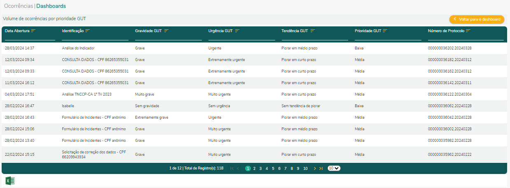Sort by Prioridade GUT column icon
The image size is (510, 188).
click(x=386, y=31)
